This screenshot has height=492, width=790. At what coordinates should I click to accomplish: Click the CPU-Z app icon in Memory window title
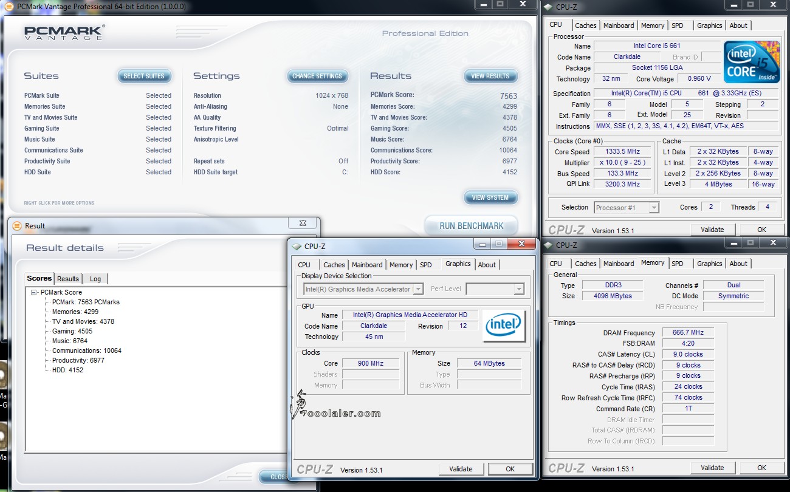(x=548, y=245)
